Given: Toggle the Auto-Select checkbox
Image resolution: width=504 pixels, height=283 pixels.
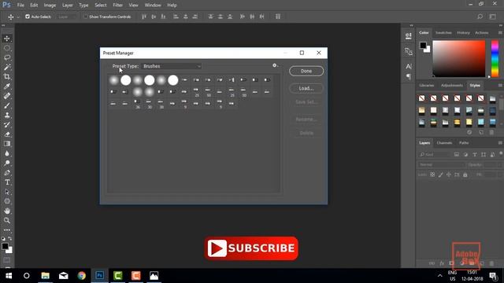Looking at the screenshot, I should [x=28, y=17].
